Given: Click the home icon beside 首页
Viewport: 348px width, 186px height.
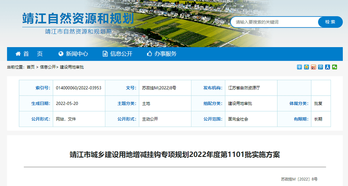Looking at the screenshot, I should [18, 54].
